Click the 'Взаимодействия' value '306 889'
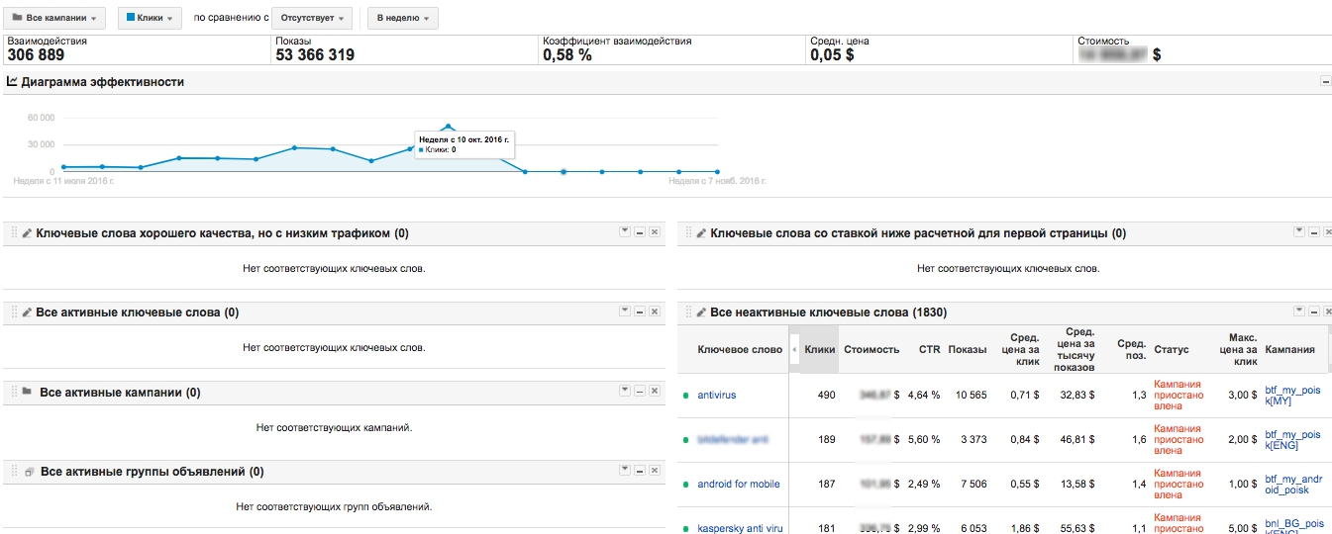This screenshot has width=1332, height=534. pyautogui.click(x=36, y=54)
